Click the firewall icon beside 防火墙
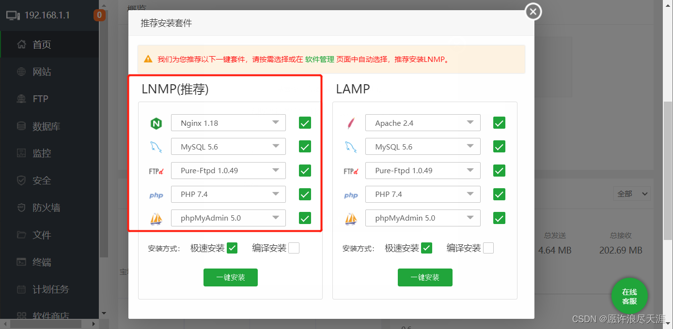Image resolution: width=673 pixels, height=329 pixels. click(21, 208)
